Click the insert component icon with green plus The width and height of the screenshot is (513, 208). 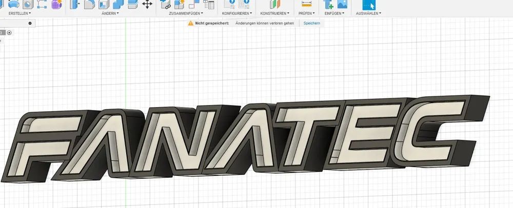[328, 4]
